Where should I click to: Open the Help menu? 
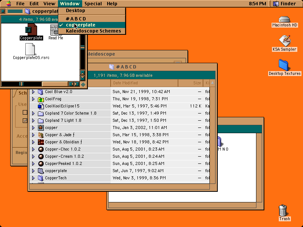tap(112, 4)
